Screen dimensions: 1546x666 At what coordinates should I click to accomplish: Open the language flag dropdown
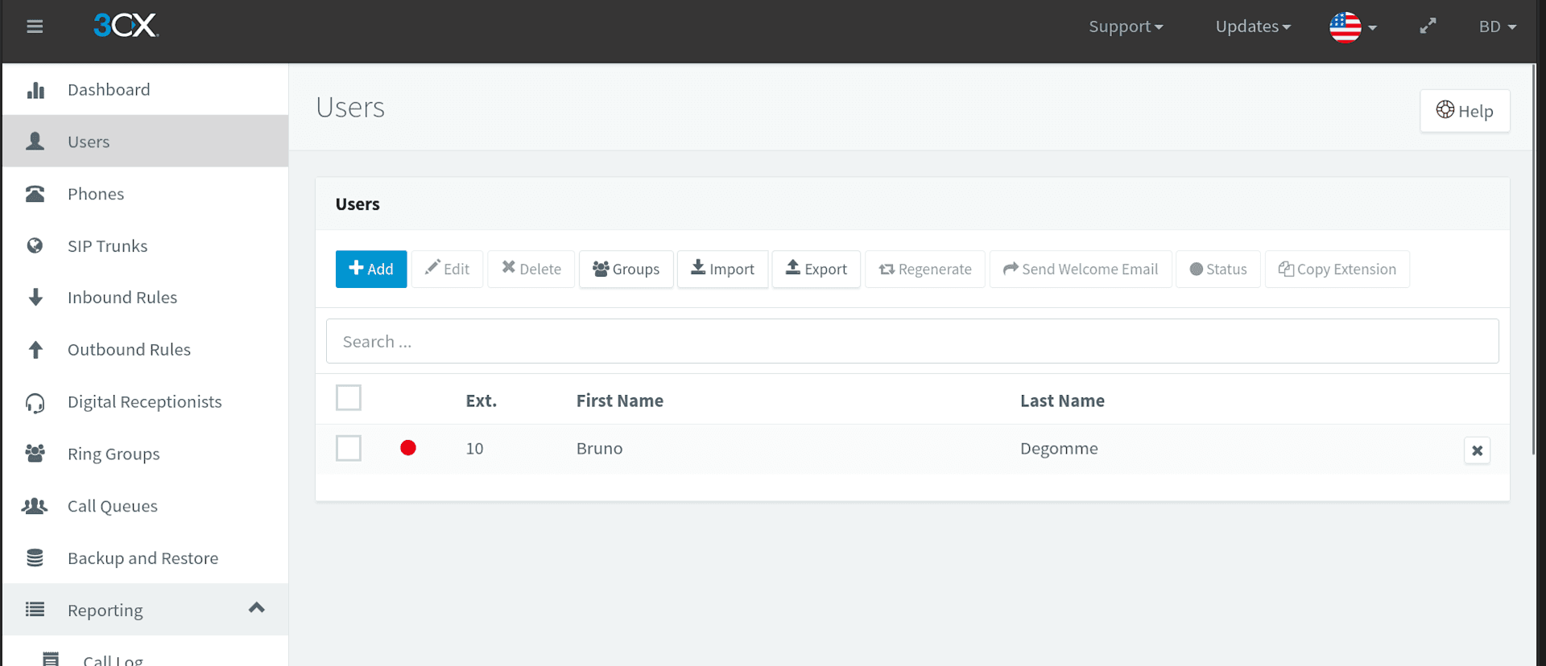pyautogui.click(x=1353, y=27)
